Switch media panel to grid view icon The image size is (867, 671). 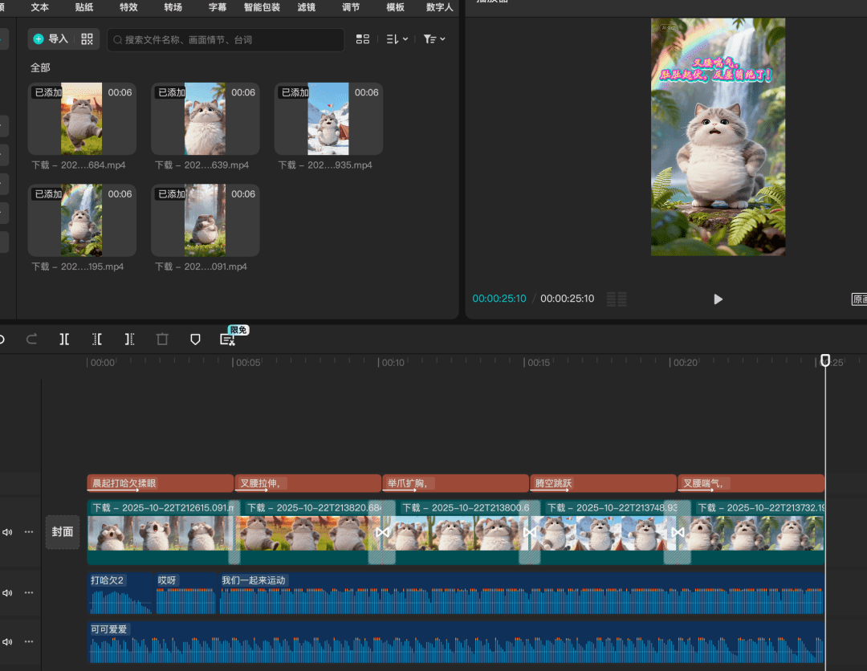coord(363,39)
